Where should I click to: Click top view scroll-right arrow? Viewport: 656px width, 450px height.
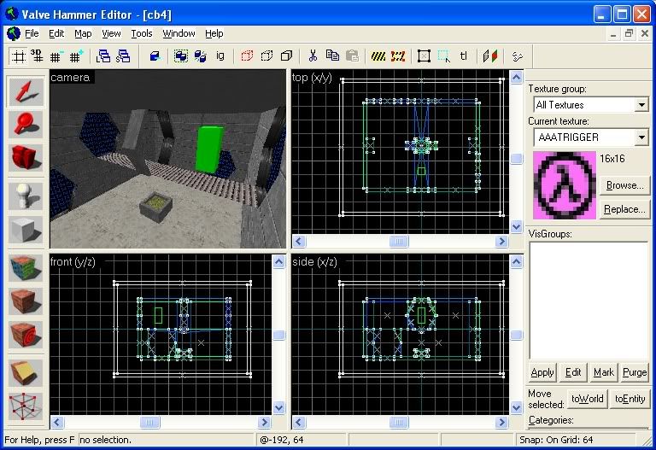click(501, 242)
